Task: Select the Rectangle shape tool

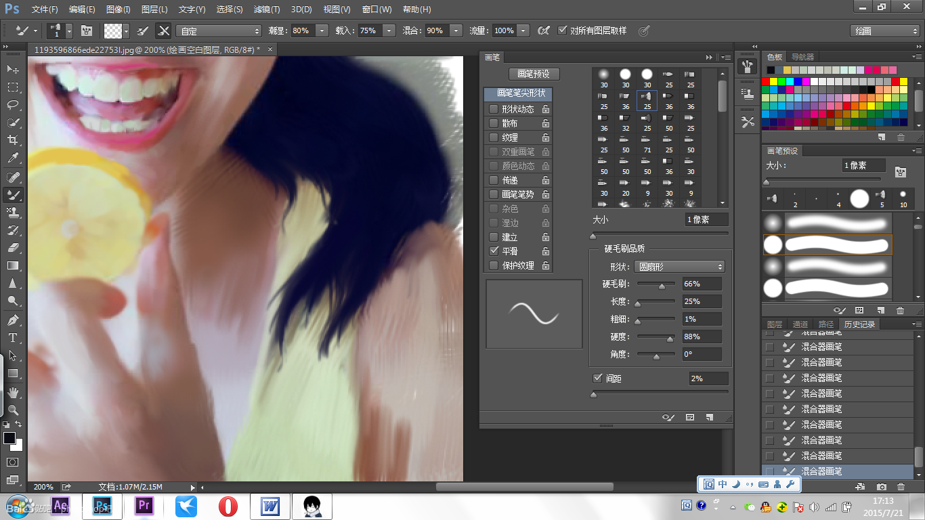Action: point(13,373)
